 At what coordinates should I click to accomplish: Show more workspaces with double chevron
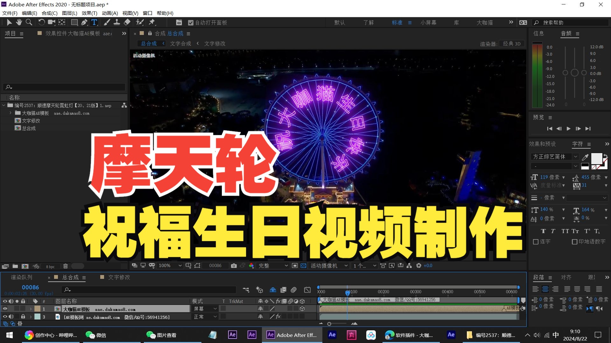[511, 22]
